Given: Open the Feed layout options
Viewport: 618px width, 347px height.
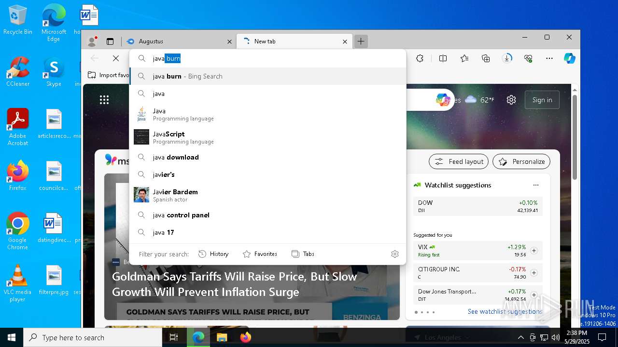Looking at the screenshot, I should point(459,161).
